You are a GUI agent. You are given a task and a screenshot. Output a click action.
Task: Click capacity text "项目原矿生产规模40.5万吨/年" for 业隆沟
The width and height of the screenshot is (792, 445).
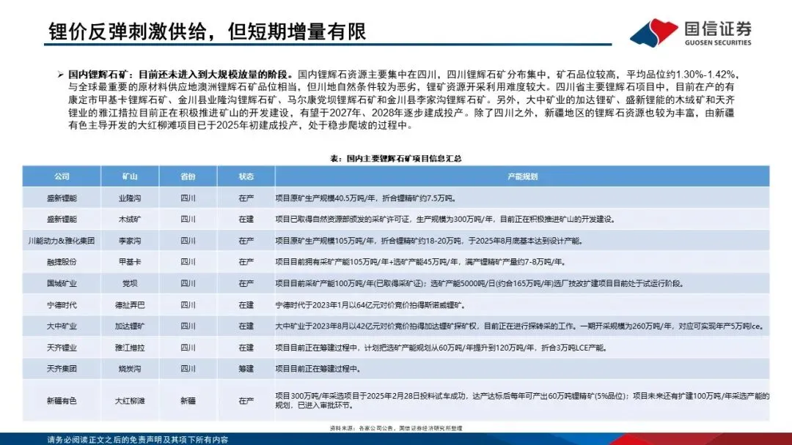(x=325, y=198)
